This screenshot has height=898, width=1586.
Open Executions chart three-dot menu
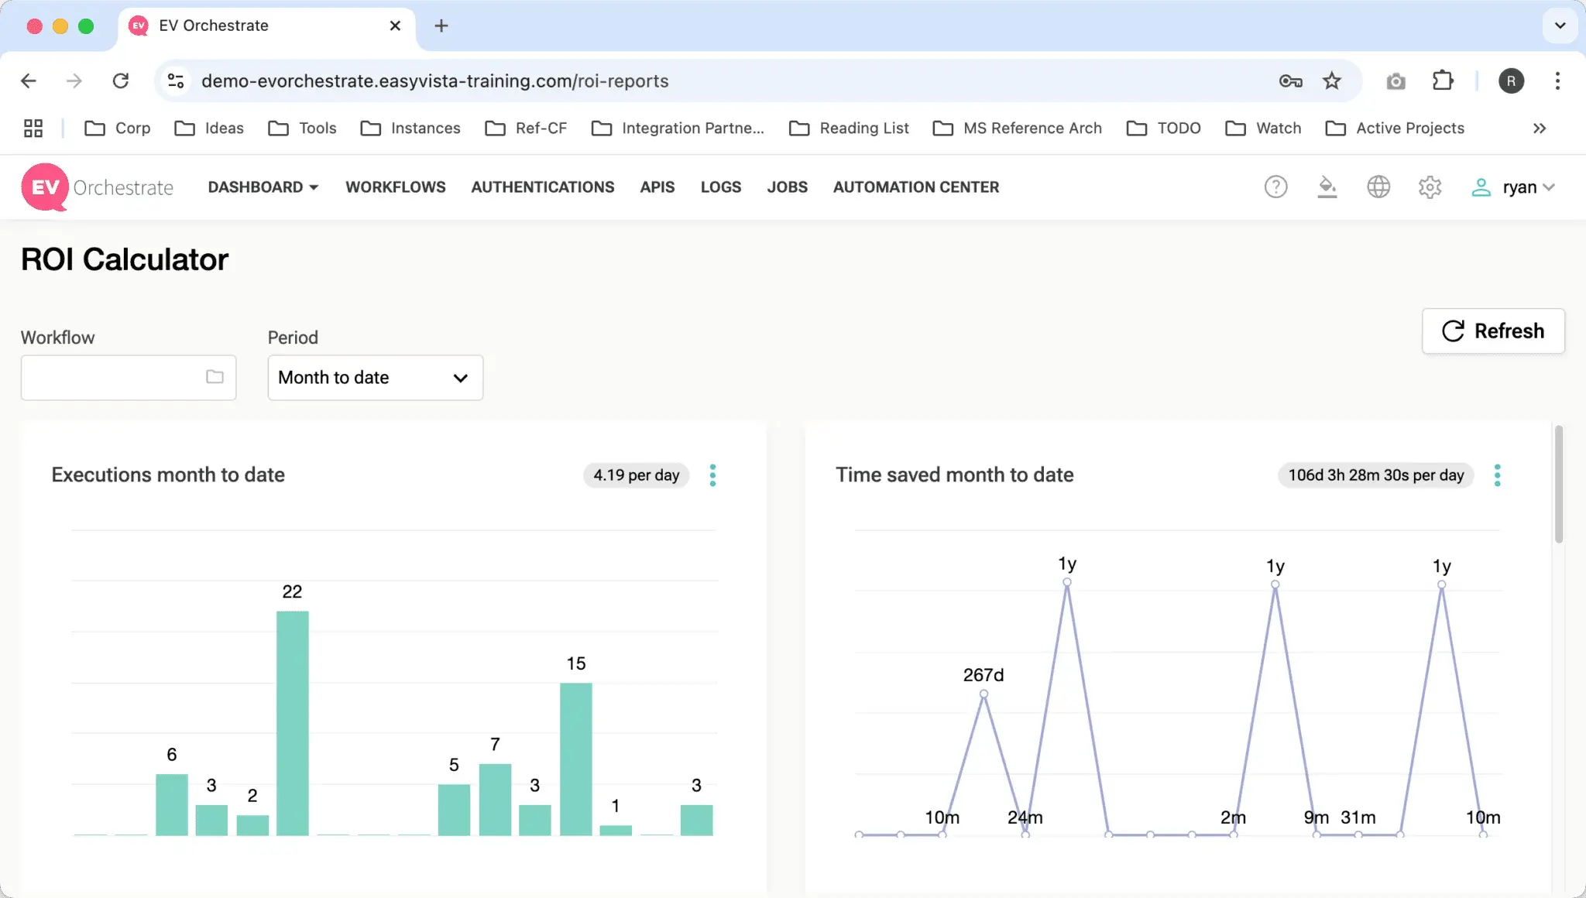point(712,475)
